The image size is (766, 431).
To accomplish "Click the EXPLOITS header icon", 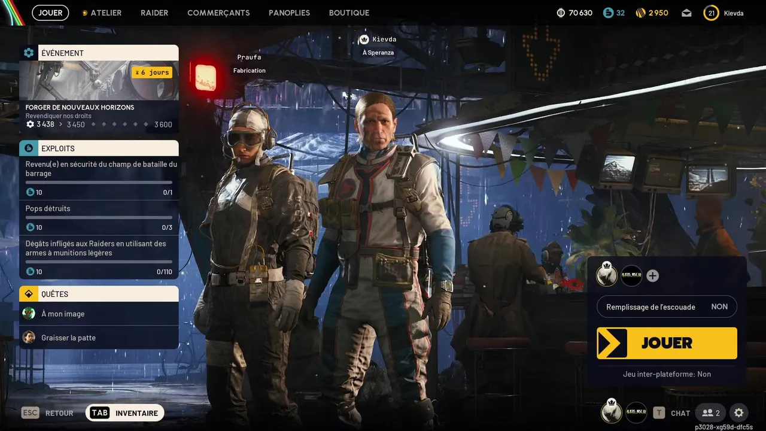I will [x=29, y=148].
